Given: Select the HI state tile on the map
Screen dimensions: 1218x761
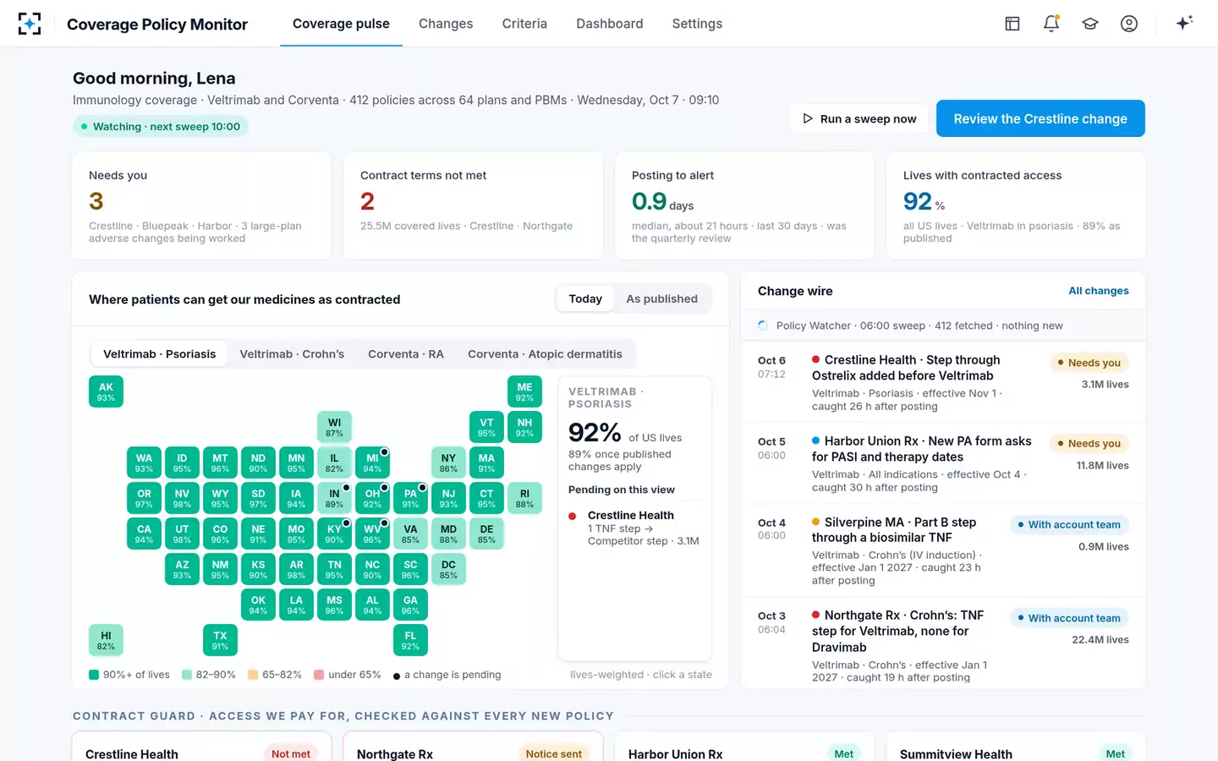Looking at the screenshot, I should click(x=106, y=640).
